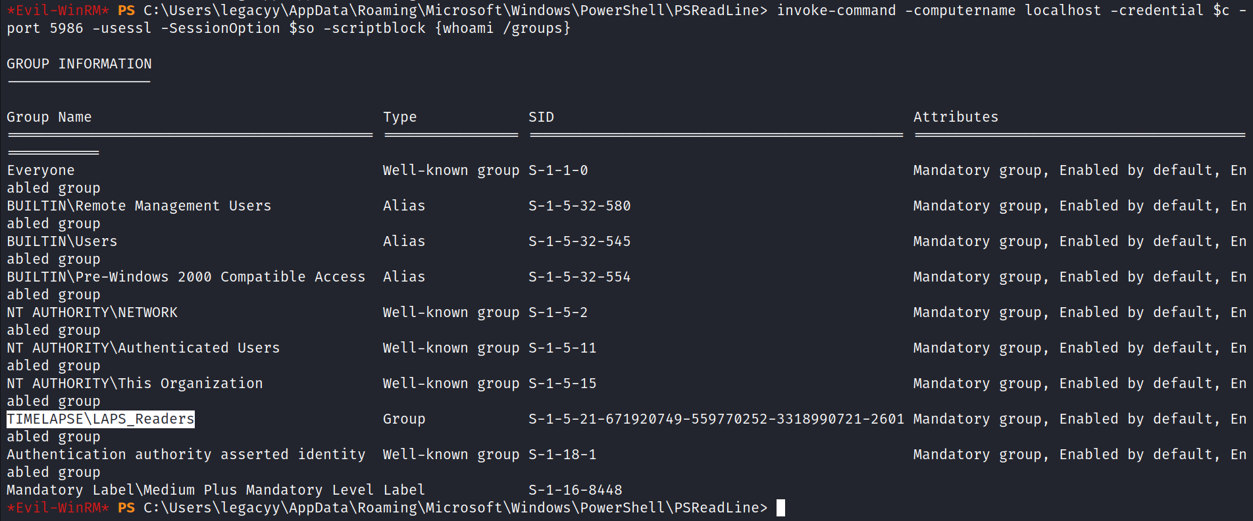
Task: Click the highlighted TIMELAPSE\LAPS_Readers group name
Action: click(x=101, y=419)
